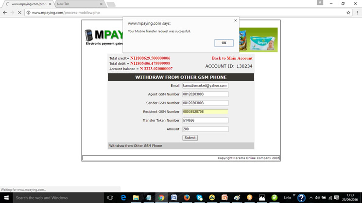Open the Chrome menu (three dots)
Image resolution: width=362 pixels, height=203 pixels.
(356, 13)
